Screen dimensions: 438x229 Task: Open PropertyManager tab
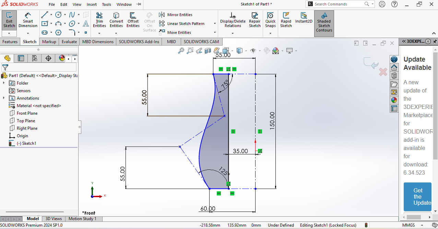click(x=21, y=58)
